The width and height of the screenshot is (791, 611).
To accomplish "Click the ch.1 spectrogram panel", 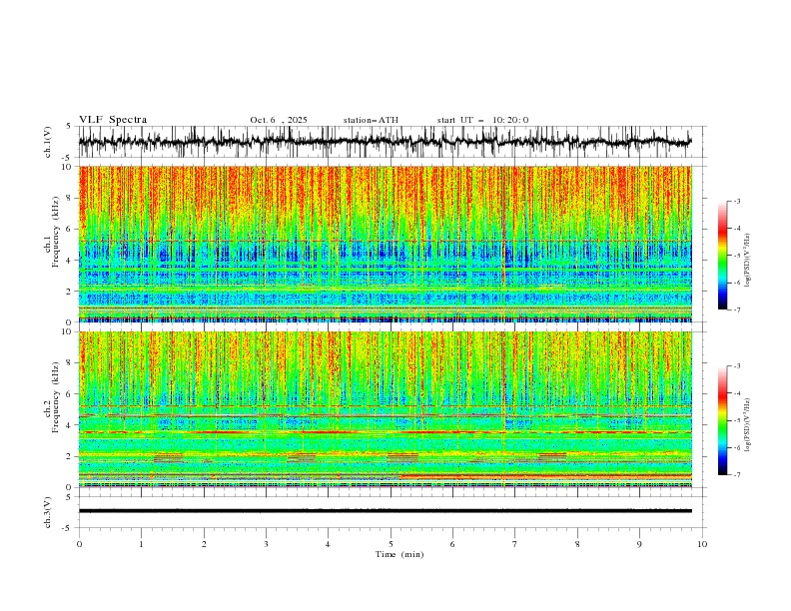I will pyautogui.click(x=385, y=244).
